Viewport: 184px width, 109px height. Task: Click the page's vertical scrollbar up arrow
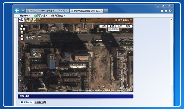pyautogui.click(x=171, y=20)
